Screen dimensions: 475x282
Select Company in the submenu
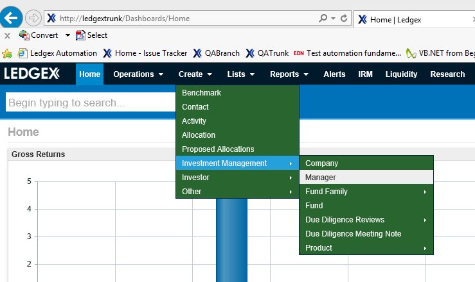(x=366, y=163)
